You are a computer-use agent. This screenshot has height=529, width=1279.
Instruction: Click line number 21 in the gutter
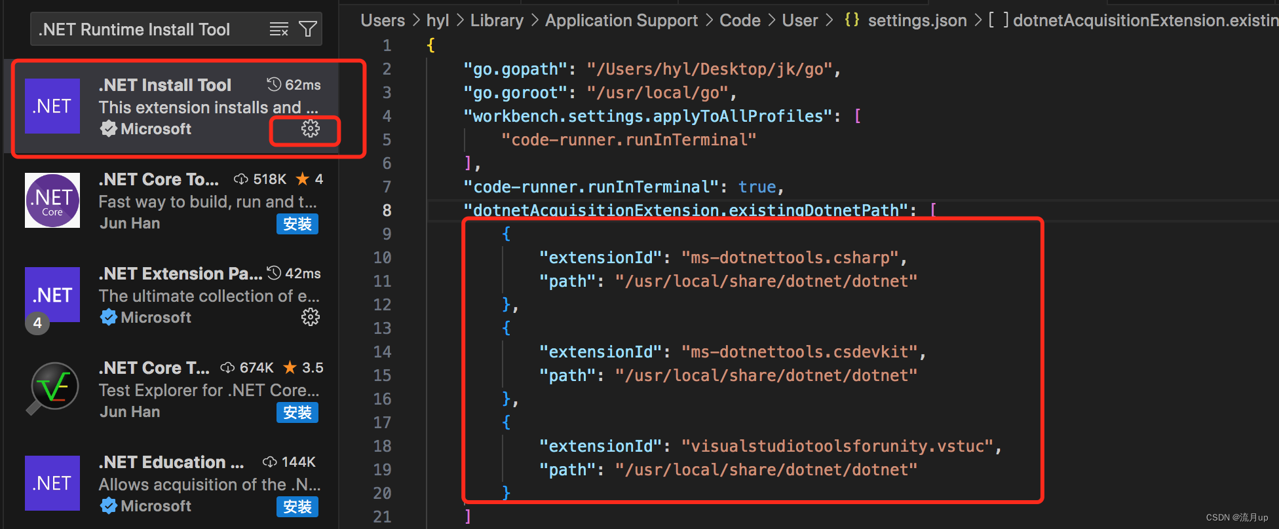pyautogui.click(x=382, y=517)
